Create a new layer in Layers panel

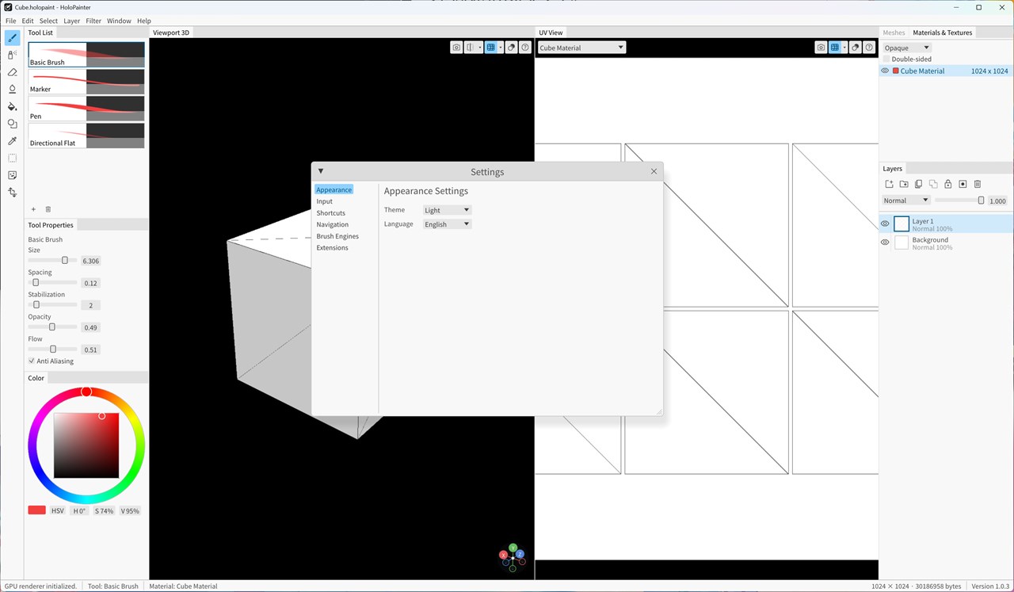click(x=889, y=184)
